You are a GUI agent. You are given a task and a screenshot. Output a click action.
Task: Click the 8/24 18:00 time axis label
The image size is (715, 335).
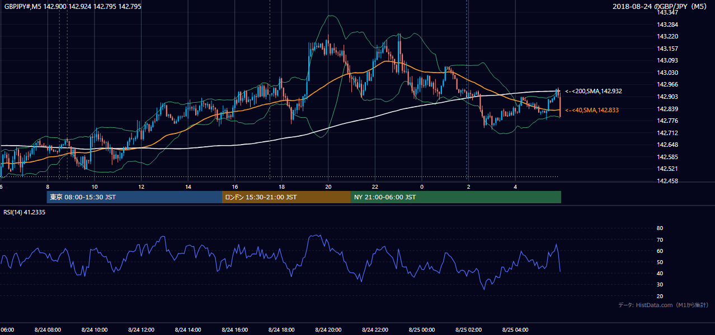point(281,330)
